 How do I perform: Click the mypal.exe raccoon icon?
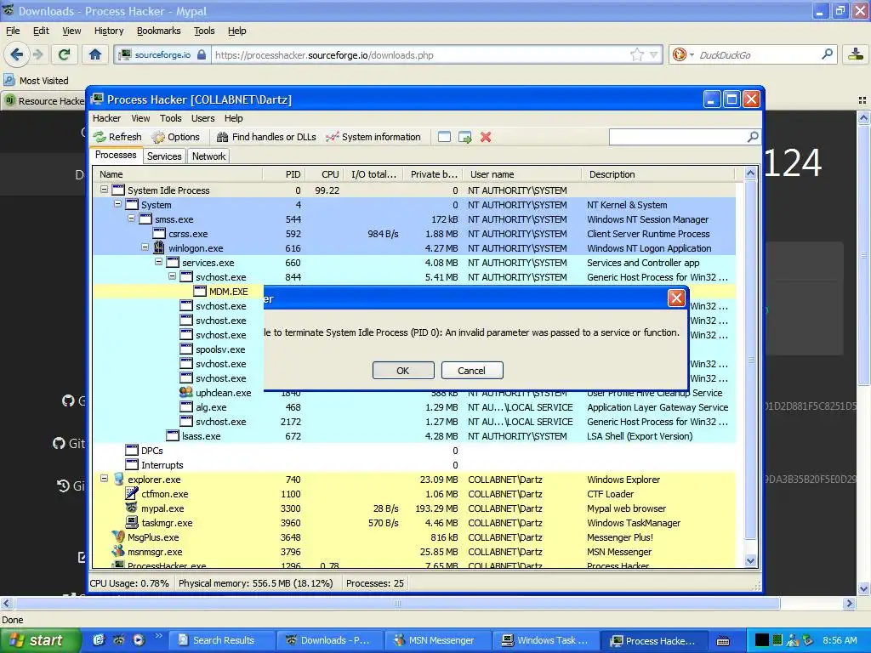tap(132, 508)
